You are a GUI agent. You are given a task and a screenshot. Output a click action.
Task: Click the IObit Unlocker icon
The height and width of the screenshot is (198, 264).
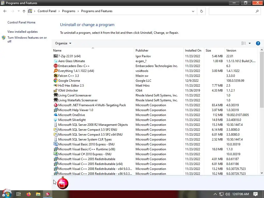pyautogui.click(x=56, y=90)
